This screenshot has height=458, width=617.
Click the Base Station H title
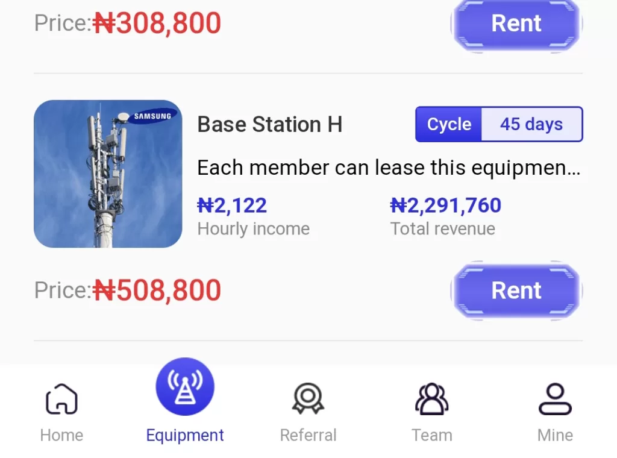pos(270,125)
